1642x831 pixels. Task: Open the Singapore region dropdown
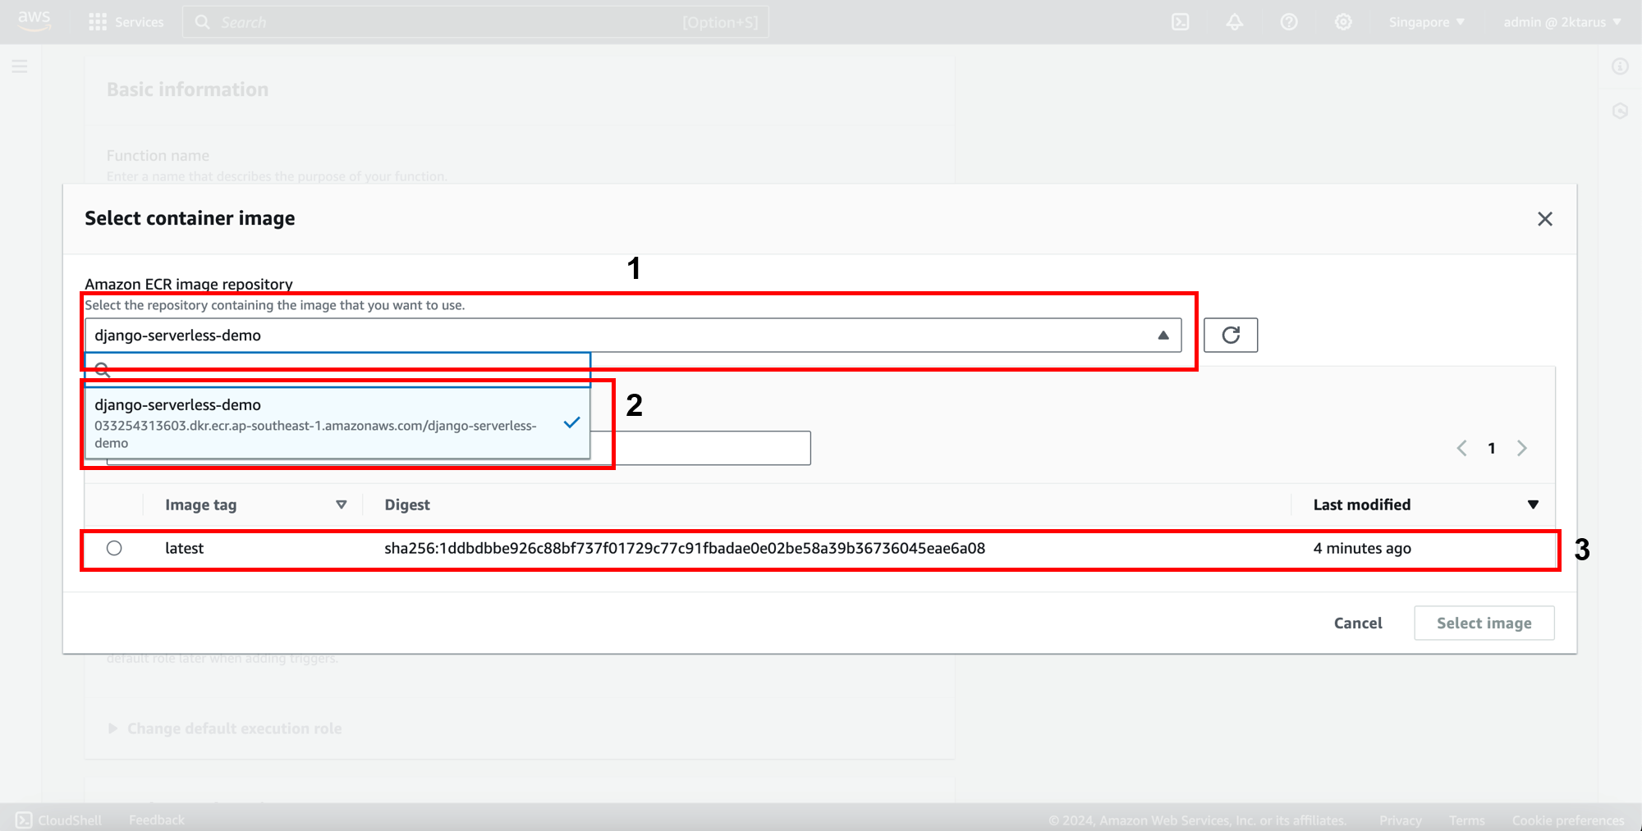coord(1426,22)
